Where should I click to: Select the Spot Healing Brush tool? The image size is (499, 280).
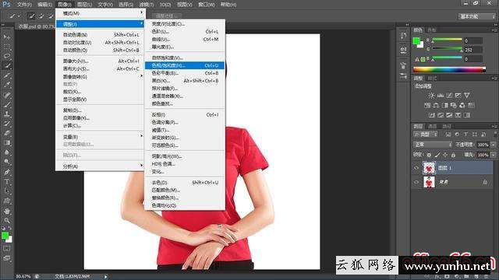7,95
